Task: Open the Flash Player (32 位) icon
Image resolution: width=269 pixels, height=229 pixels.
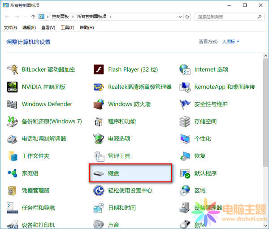Action: 99,69
